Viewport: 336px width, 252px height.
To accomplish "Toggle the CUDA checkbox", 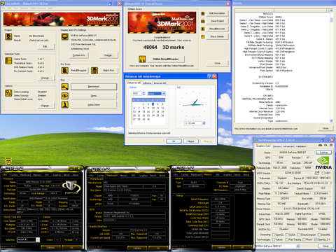I will [x=287, y=234].
